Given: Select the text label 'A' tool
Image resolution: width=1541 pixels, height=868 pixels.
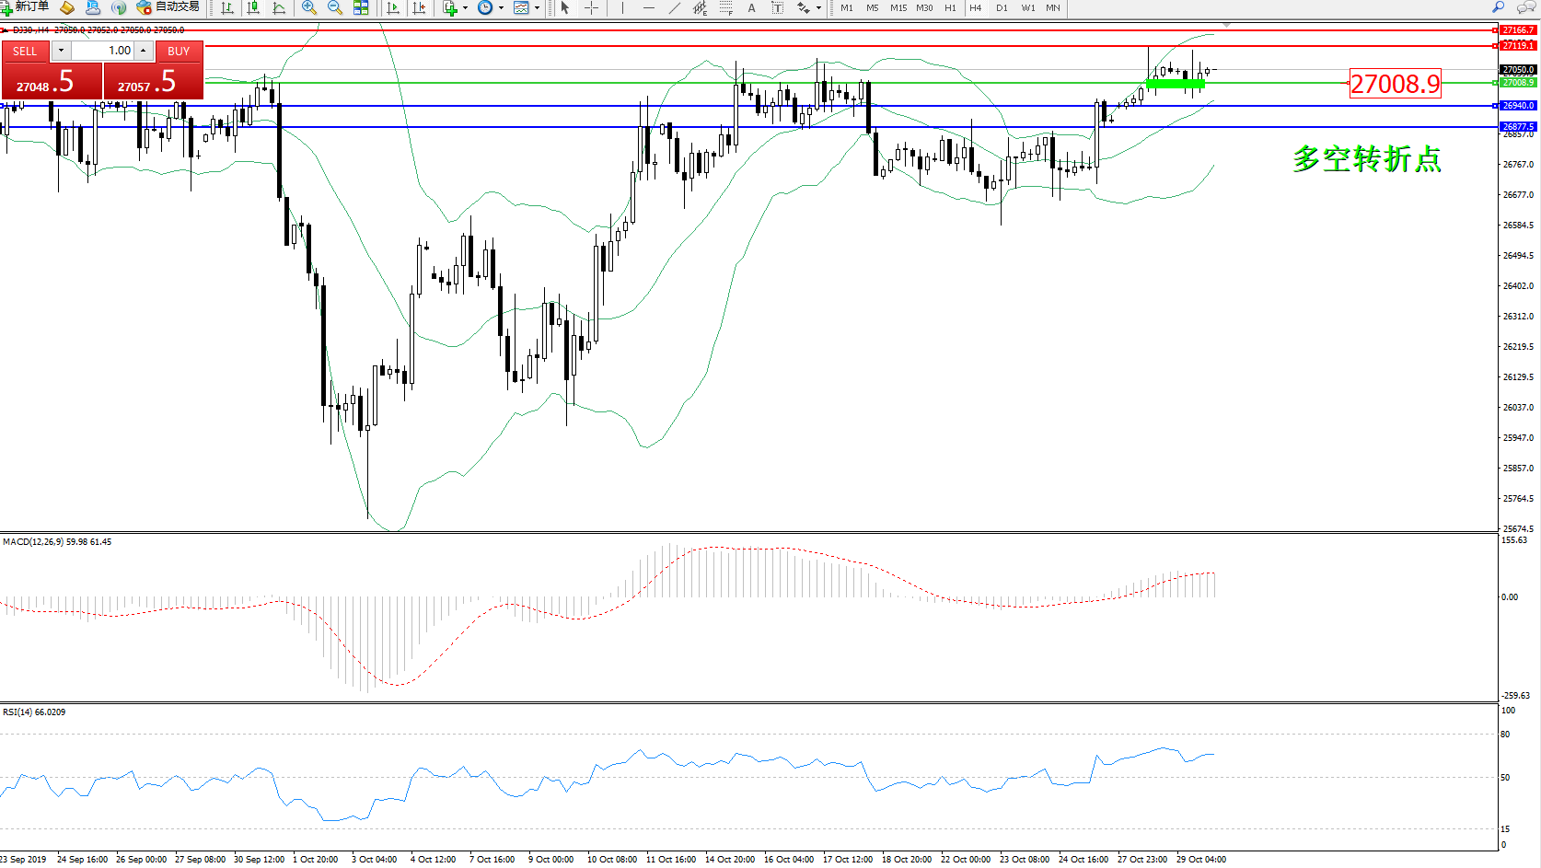Looking at the screenshot, I should click(751, 7).
